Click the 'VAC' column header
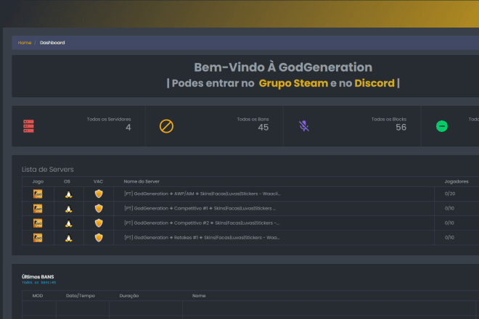Viewport: 479px width, 319px height. 99,182
